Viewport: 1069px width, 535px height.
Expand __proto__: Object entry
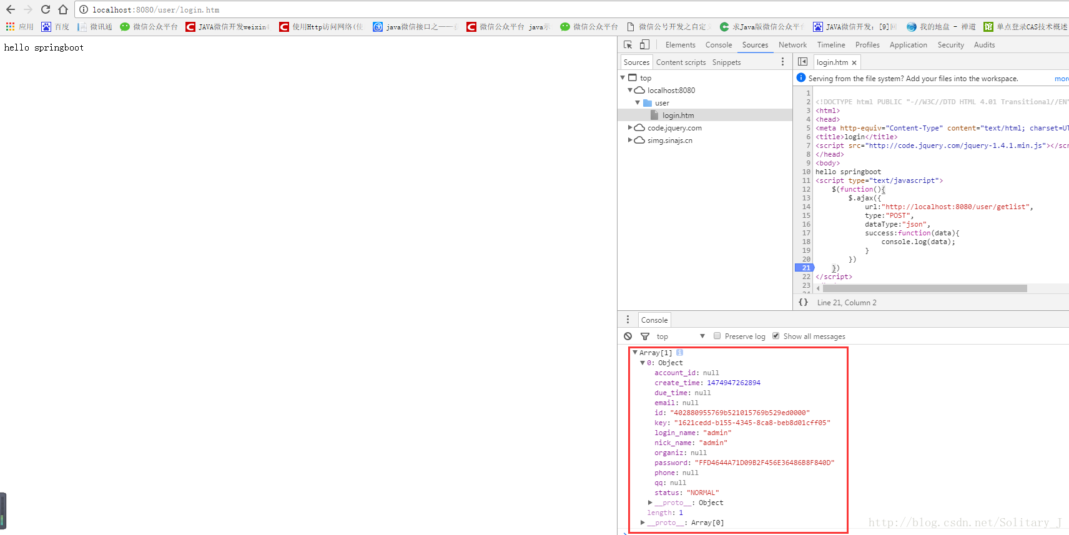click(x=650, y=503)
